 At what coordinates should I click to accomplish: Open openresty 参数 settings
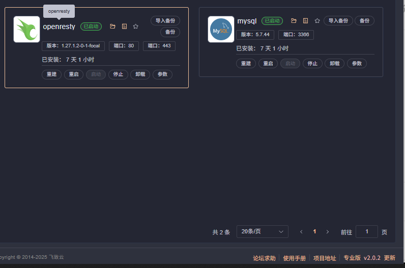pyautogui.click(x=162, y=74)
